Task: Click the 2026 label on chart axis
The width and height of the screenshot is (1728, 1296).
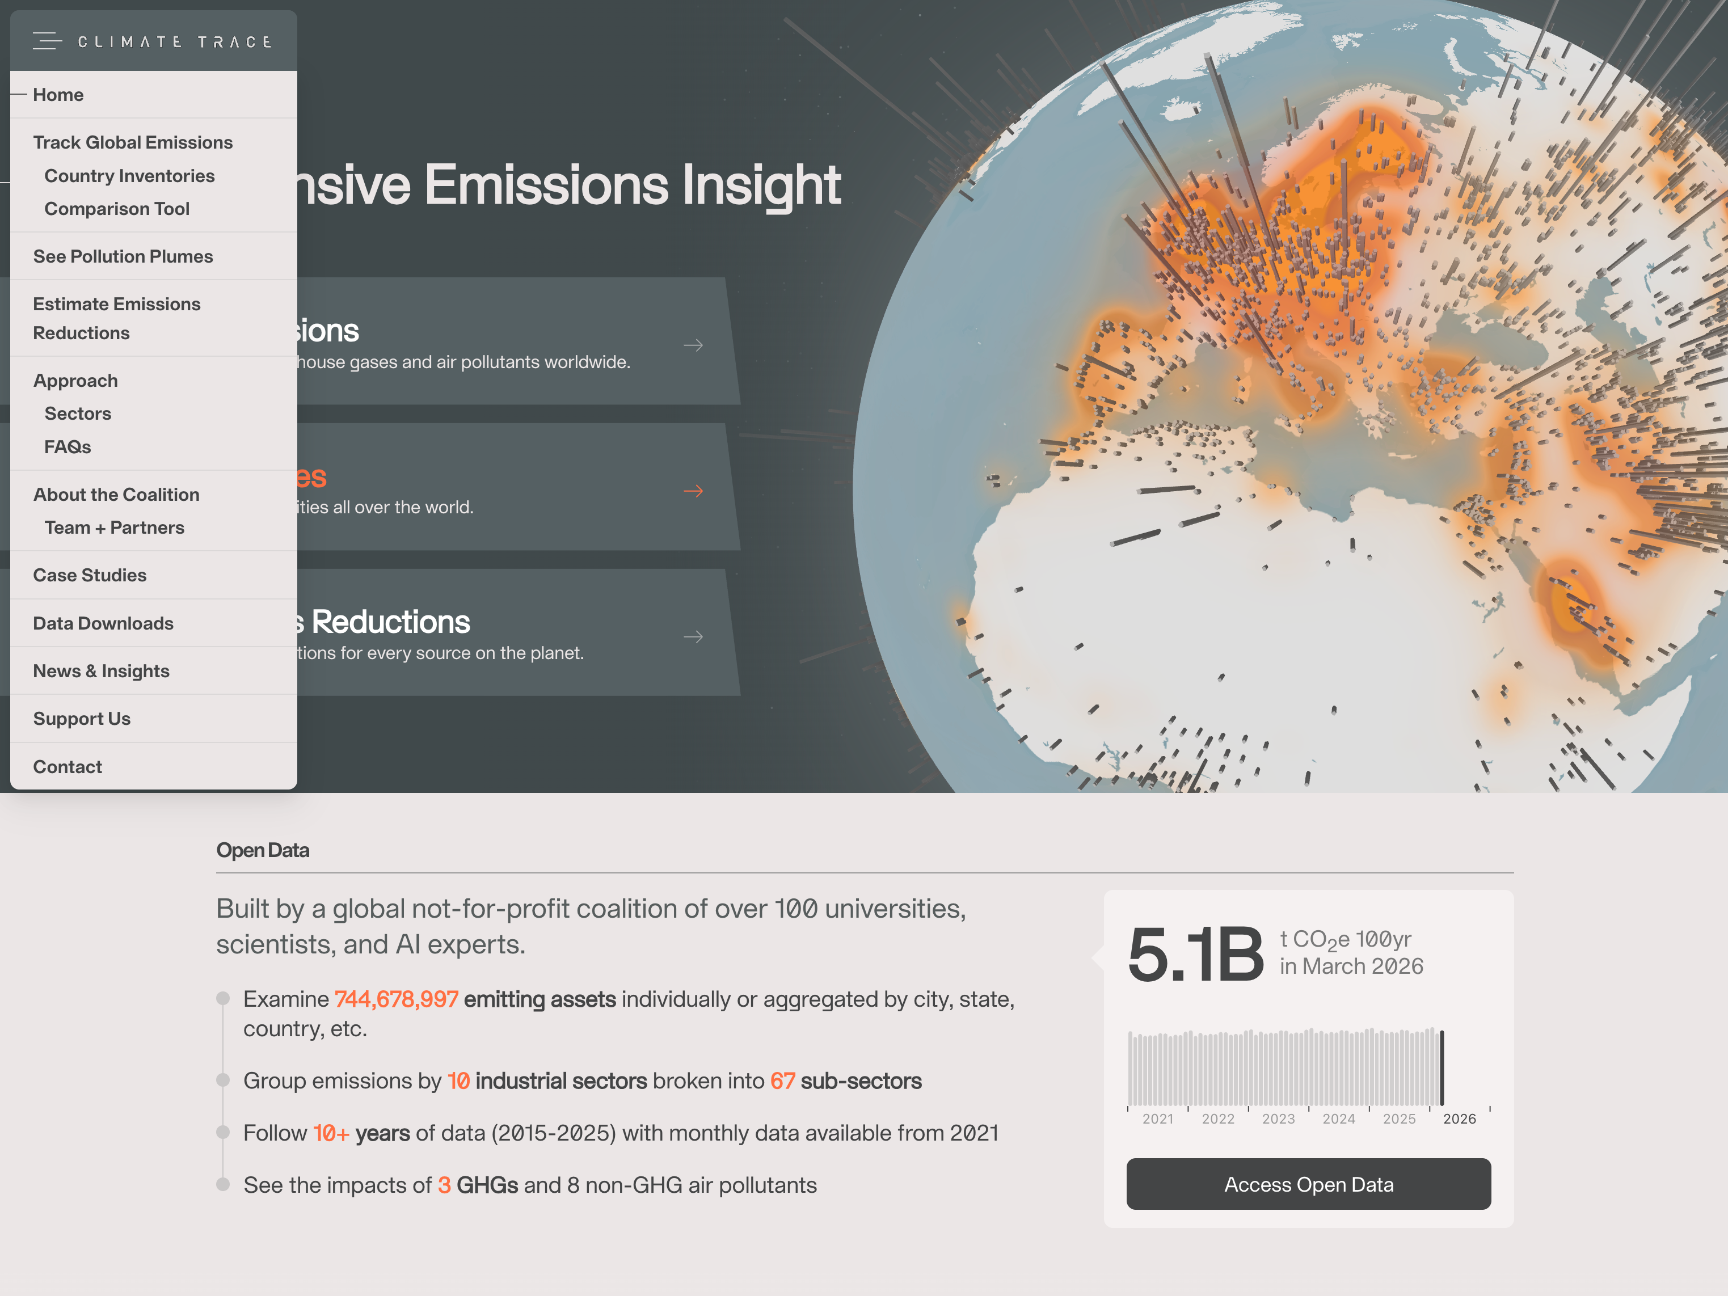Action: click(1459, 1118)
